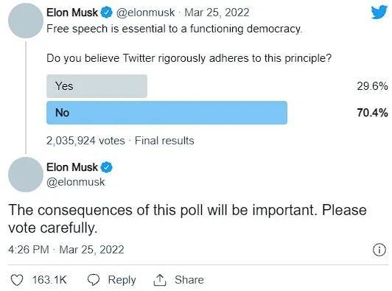Open the 163.1K likes count
The height and width of the screenshot is (291, 392).
(x=49, y=280)
